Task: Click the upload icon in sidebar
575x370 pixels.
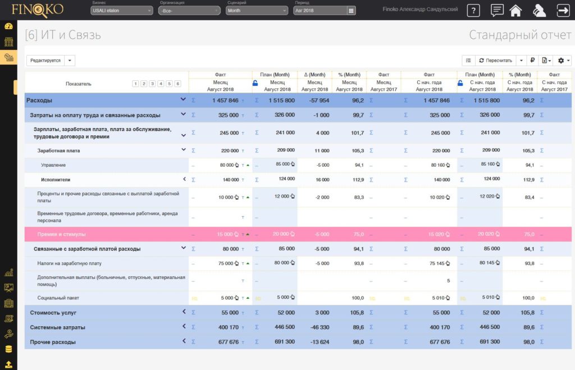Action: (x=8, y=364)
